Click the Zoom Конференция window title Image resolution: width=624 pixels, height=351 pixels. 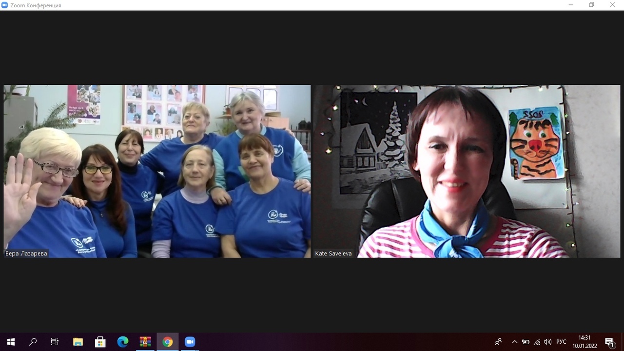[36, 5]
